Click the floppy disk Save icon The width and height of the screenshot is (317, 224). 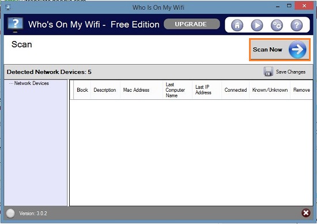tap(268, 72)
